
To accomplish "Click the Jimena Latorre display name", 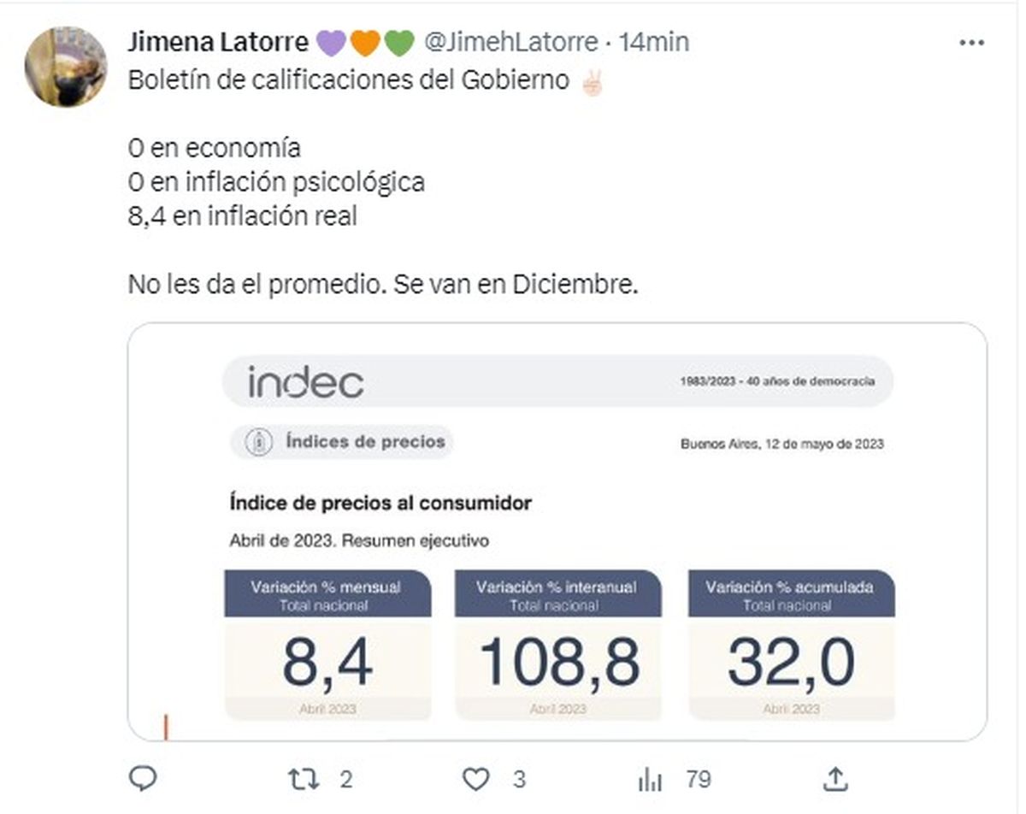I will pos(218,42).
